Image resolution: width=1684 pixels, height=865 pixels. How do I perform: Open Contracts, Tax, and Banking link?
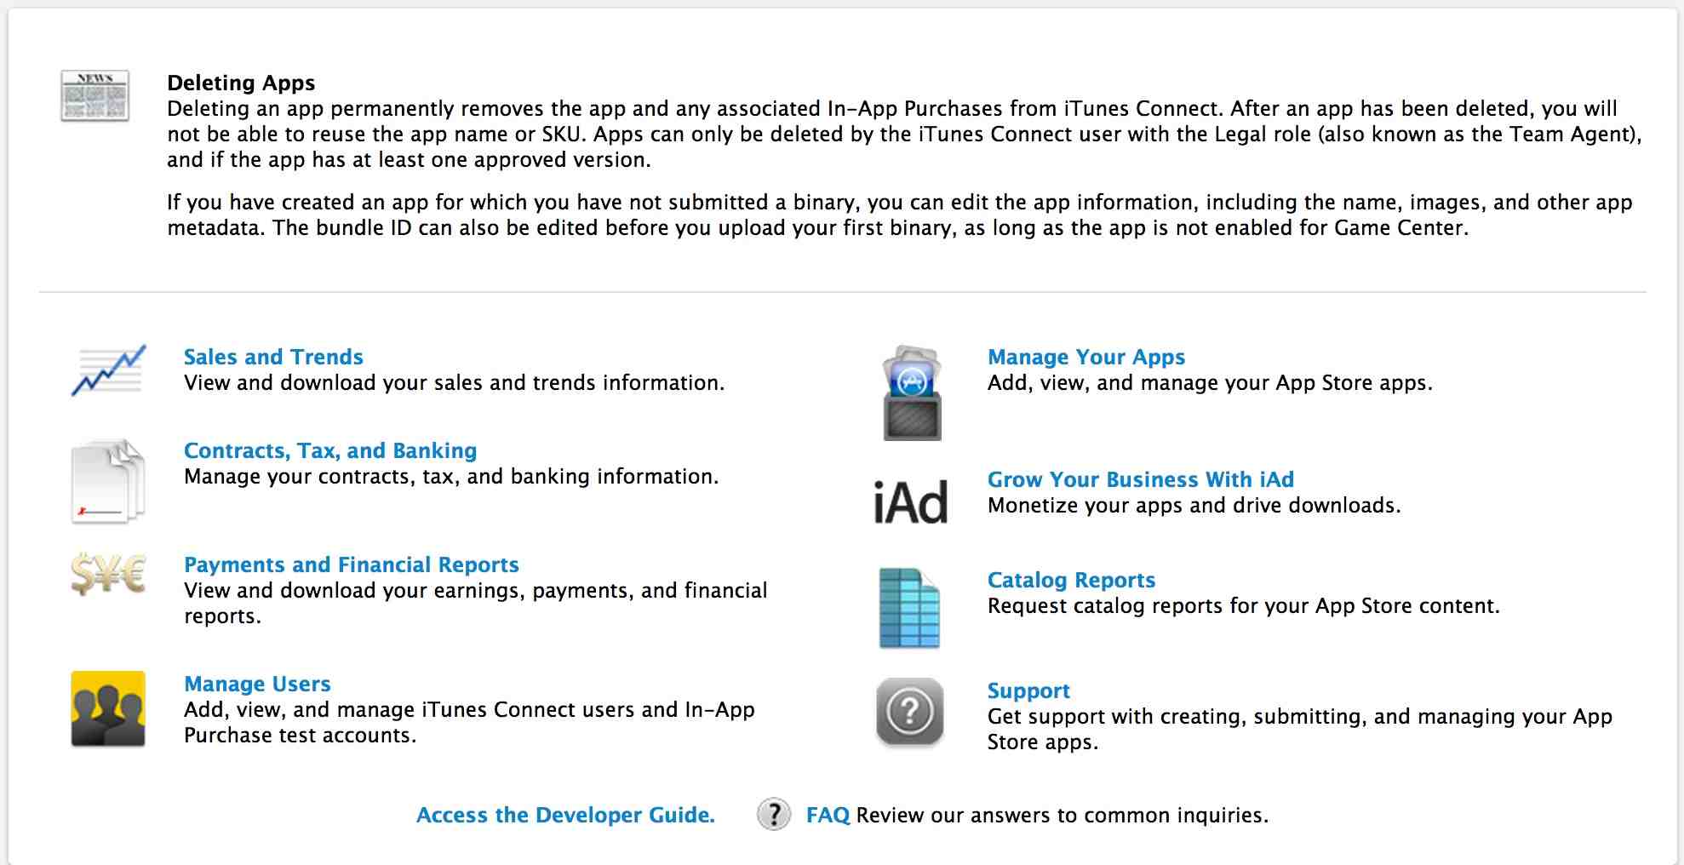(x=330, y=450)
